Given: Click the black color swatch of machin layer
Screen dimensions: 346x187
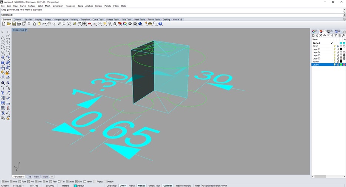Looking at the screenshot, I should click(x=341, y=62).
